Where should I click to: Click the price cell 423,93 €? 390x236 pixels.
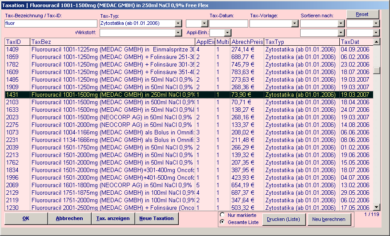click(x=247, y=177)
